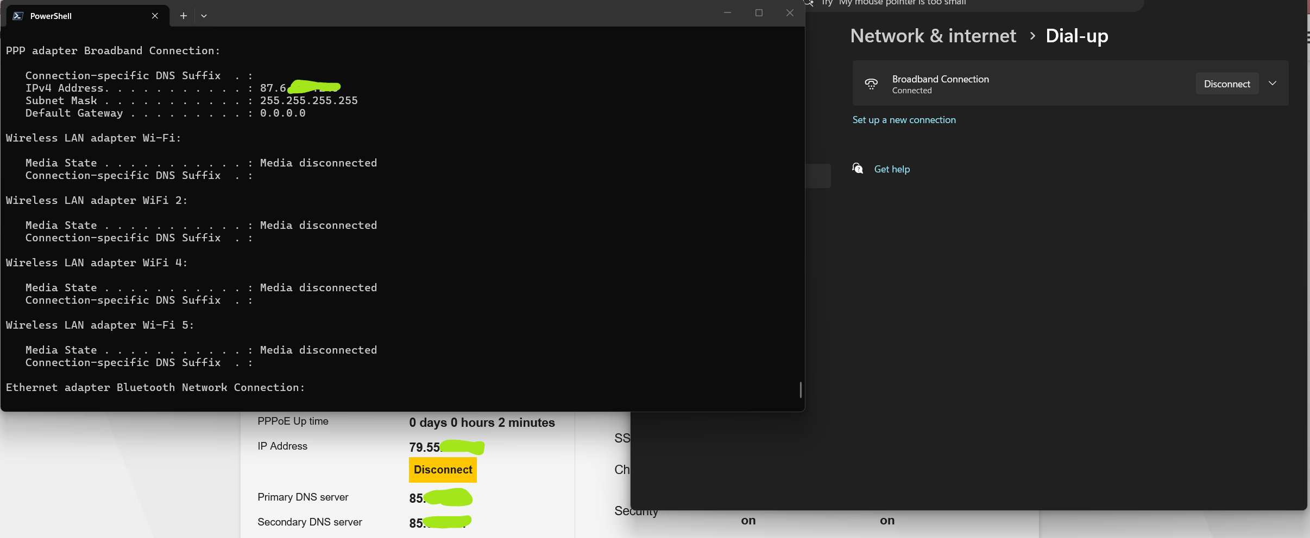Screen dimensions: 1310x538
Task: Click 'Ethernet adapter Bluetooth Network Connection:' line
Action: [x=155, y=387]
